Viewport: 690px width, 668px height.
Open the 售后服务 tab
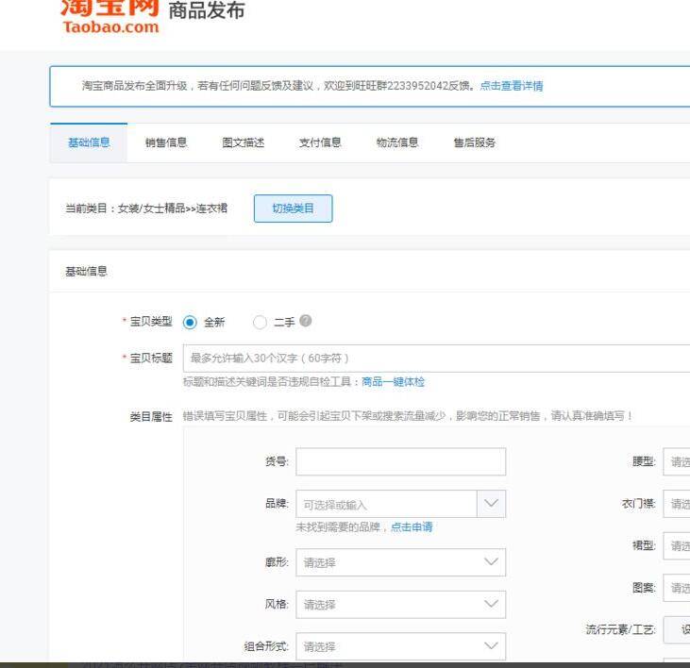click(475, 142)
